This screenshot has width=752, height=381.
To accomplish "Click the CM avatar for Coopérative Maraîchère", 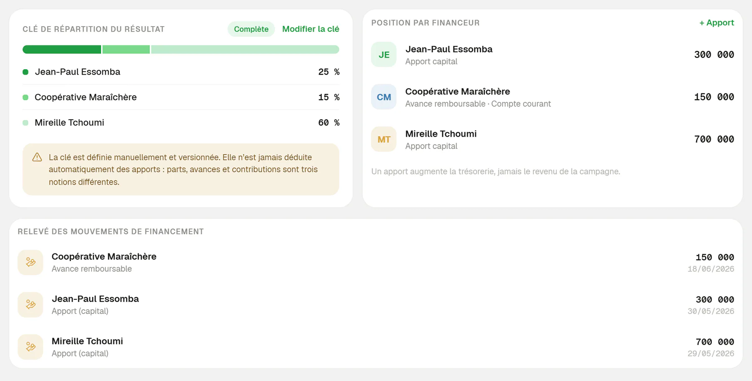I will (384, 97).
